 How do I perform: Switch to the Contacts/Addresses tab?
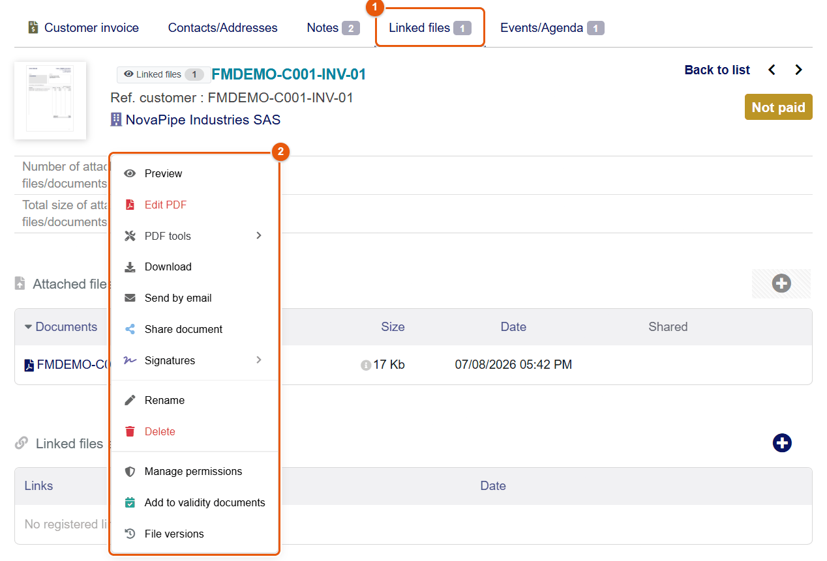223,27
